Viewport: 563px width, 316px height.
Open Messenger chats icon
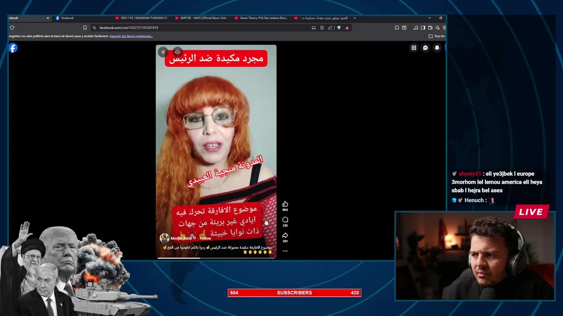click(425, 48)
